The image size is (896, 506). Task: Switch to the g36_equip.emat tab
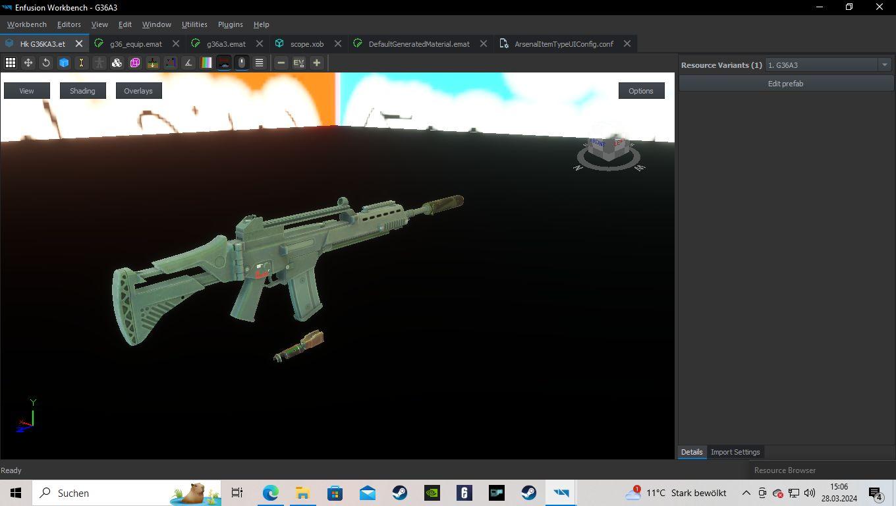click(136, 44)
